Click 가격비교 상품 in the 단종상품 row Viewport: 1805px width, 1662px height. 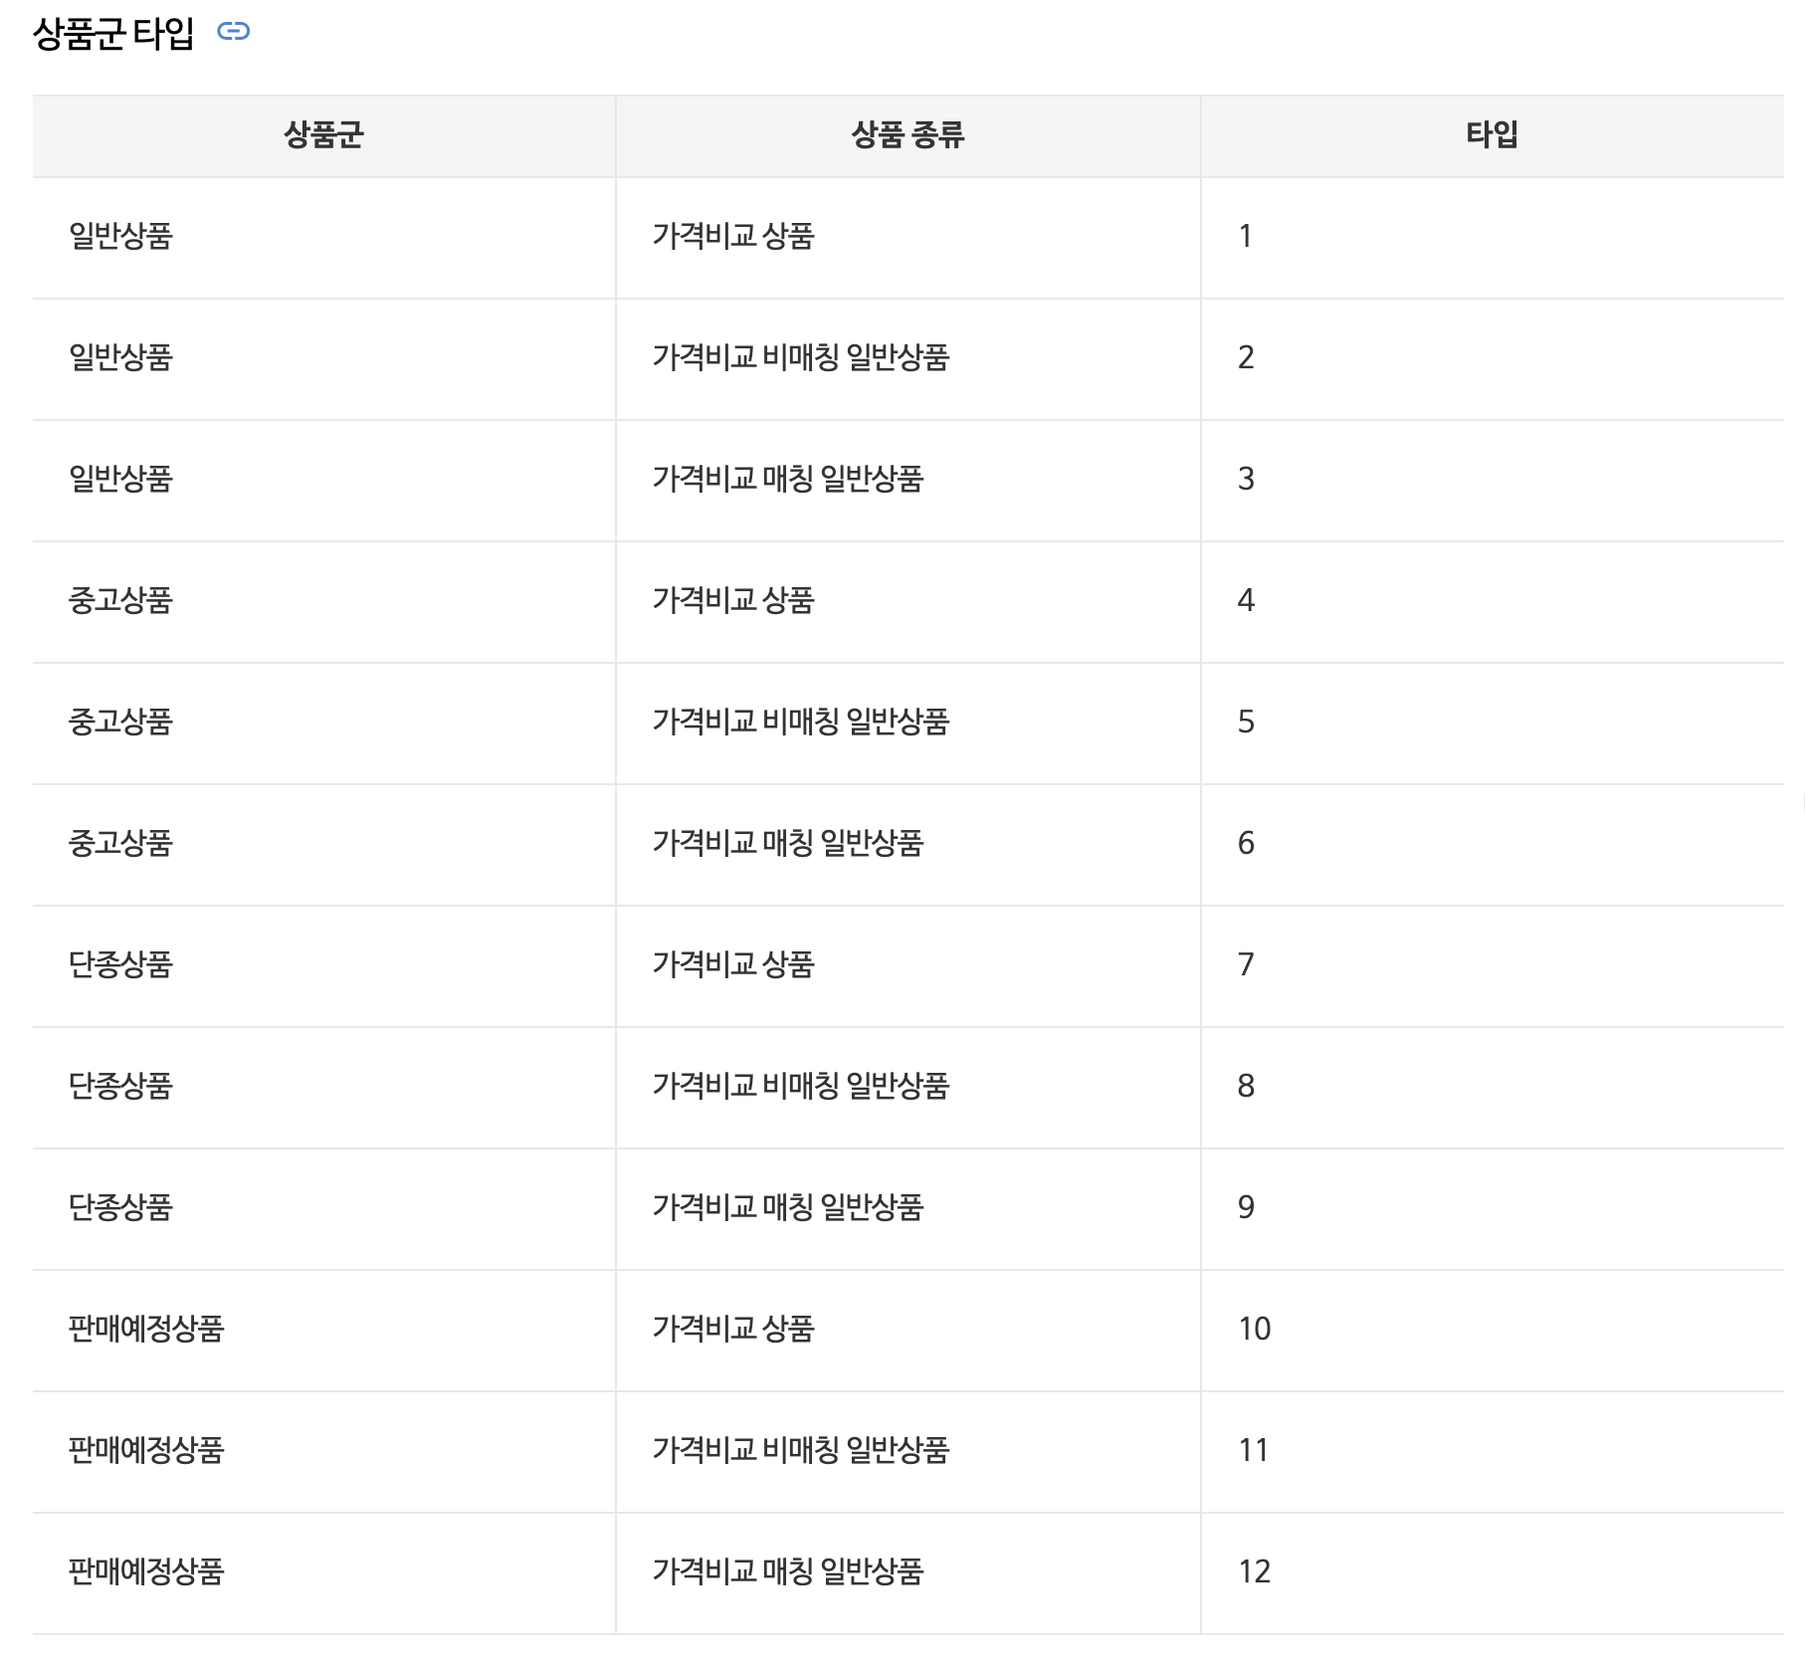point(733,964)
